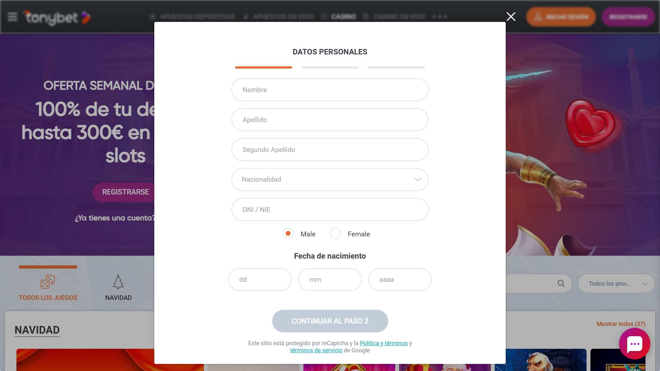
Task: Open the hamburger menu icon
Action: pyautogui.click(x=12, y=17)
